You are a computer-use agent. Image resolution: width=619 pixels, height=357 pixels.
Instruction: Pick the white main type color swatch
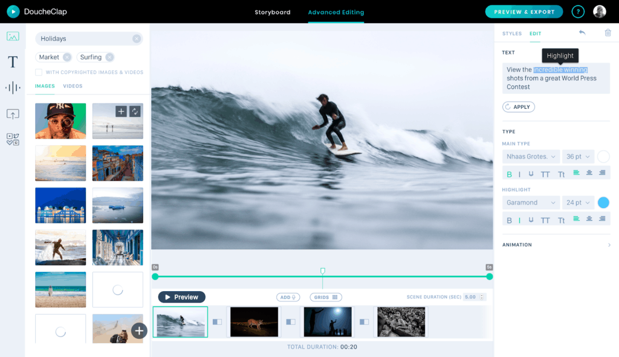click(x=603, y=157)
